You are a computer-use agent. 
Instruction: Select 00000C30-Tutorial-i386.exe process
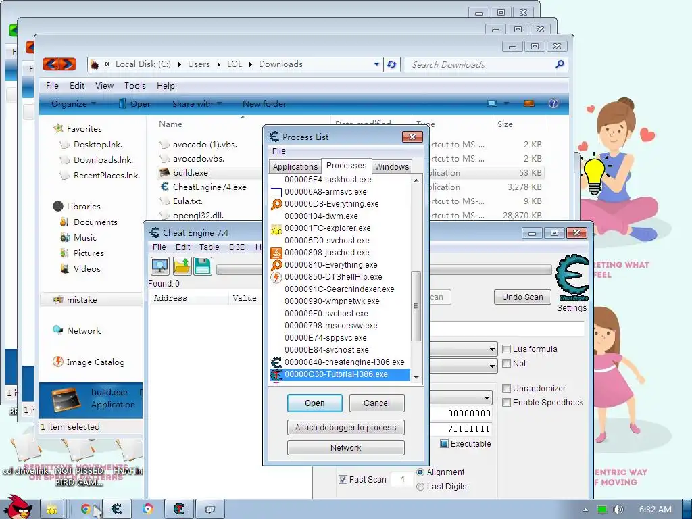coord(340,374)
